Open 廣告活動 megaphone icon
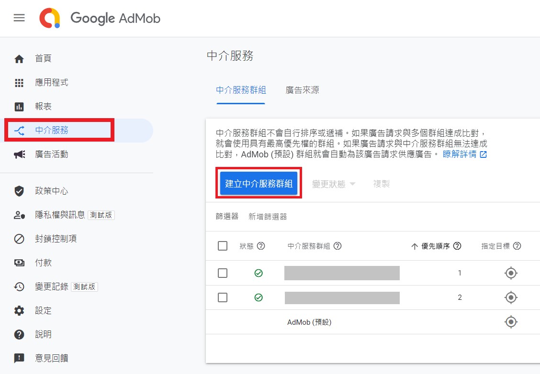 pyautogui.click(x=19, y=154)
